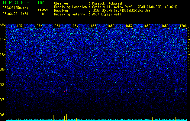
Task: Click the 1.1 kHz frequency label
Action: [3, 39]
